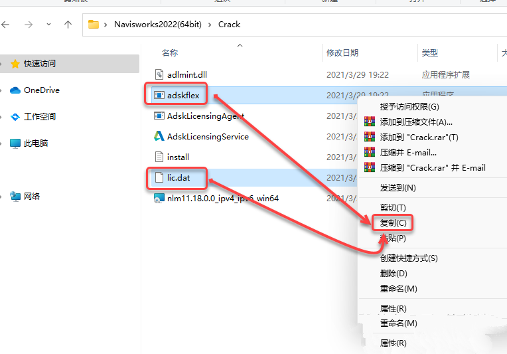Expand the OneDrive tree node arrow
This screenshot has width=507, height=354.
pos(1,90)
